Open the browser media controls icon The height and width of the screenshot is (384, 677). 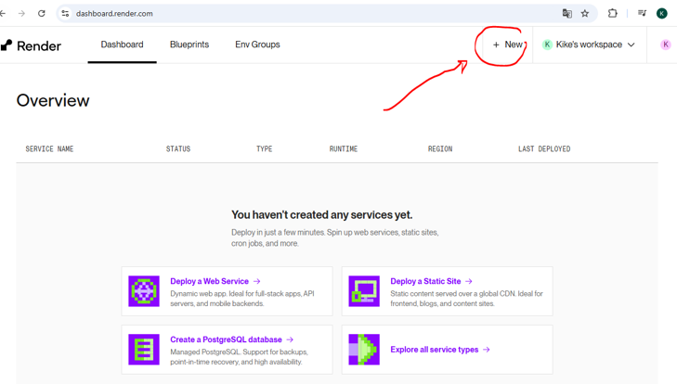pos(642,14)
